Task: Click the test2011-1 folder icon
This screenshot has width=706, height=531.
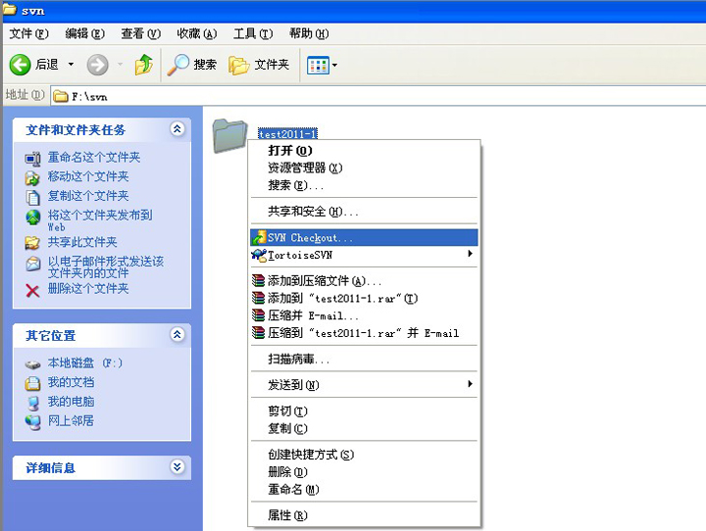Action: tap(229, 135)
